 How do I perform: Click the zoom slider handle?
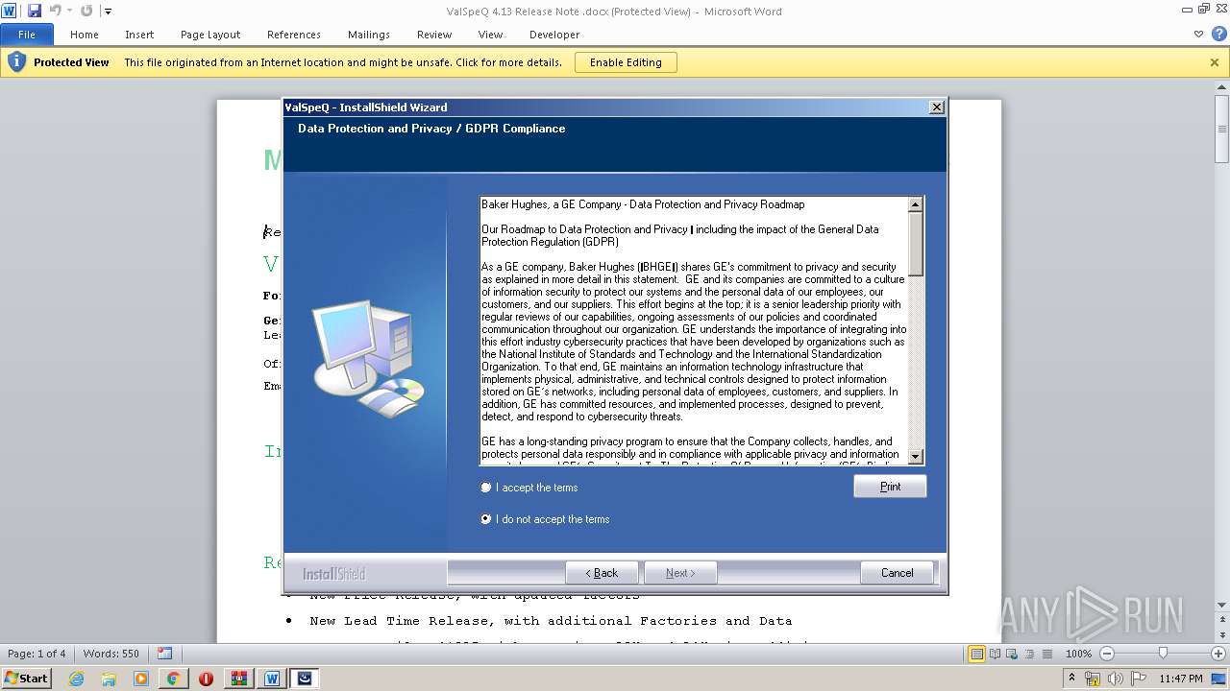pos(1163,654)
